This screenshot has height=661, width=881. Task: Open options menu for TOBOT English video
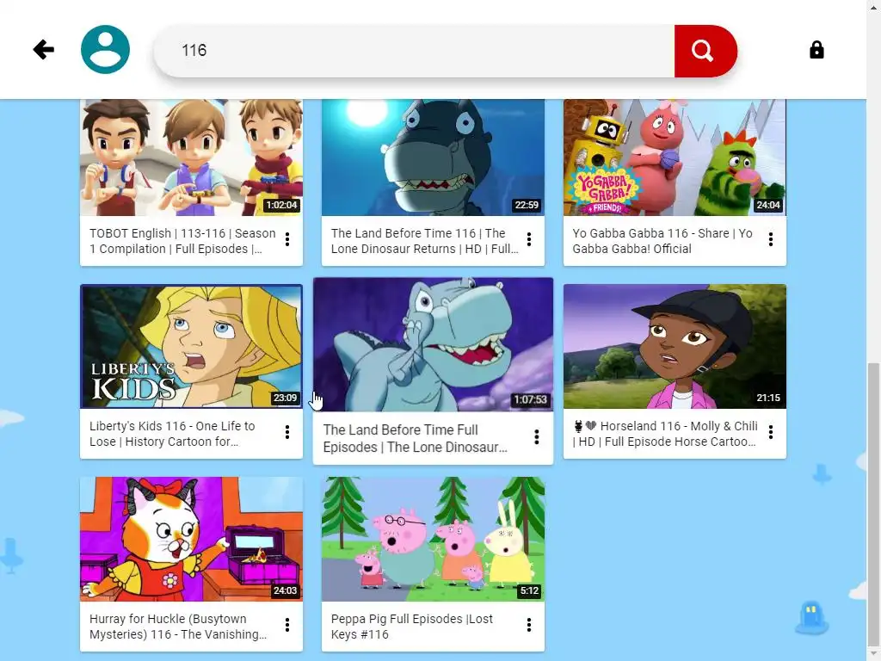[287, 239]
